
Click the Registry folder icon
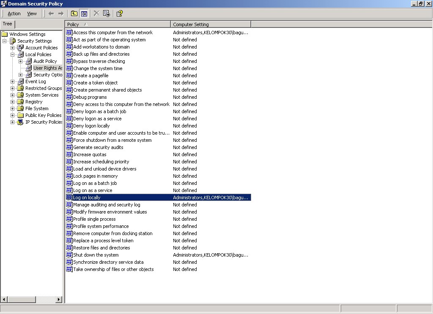click(x=20, y=102)
